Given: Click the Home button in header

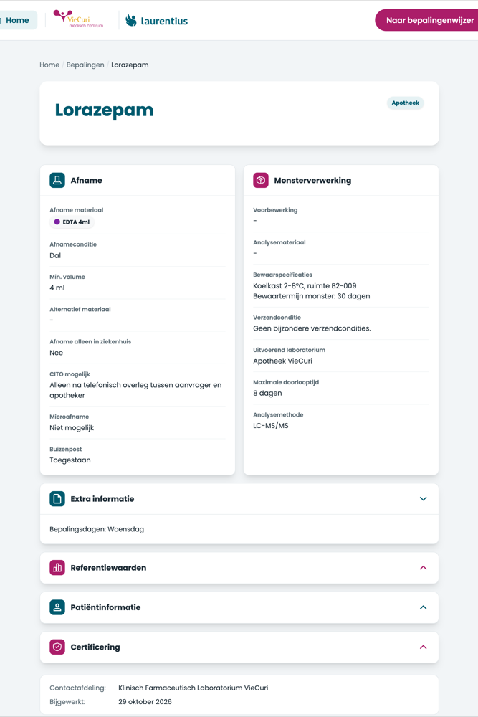Looking at the screenshot, I should coord(17,20).
